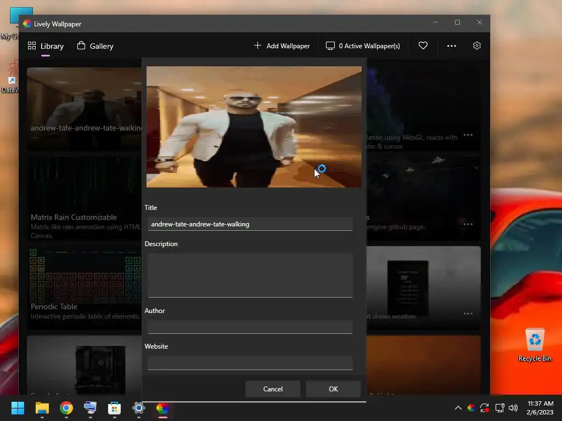This screenshot has height=421, width=562.
Task: Open the clock and date flyout
Action: click(540, 408)
